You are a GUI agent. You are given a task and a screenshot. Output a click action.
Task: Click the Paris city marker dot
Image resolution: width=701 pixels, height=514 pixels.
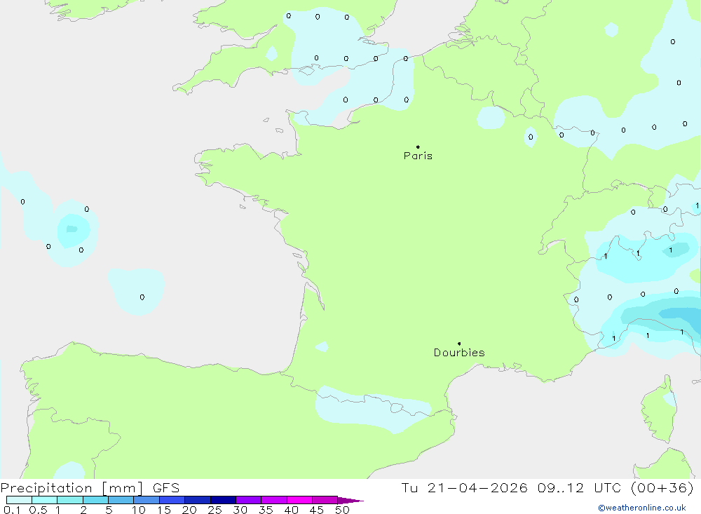(x=418, y=147)
